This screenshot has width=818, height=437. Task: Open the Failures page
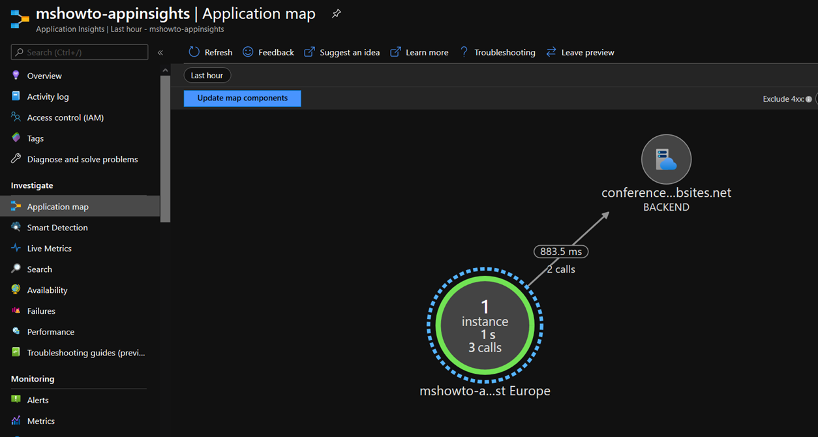click(x=41, y=310)
